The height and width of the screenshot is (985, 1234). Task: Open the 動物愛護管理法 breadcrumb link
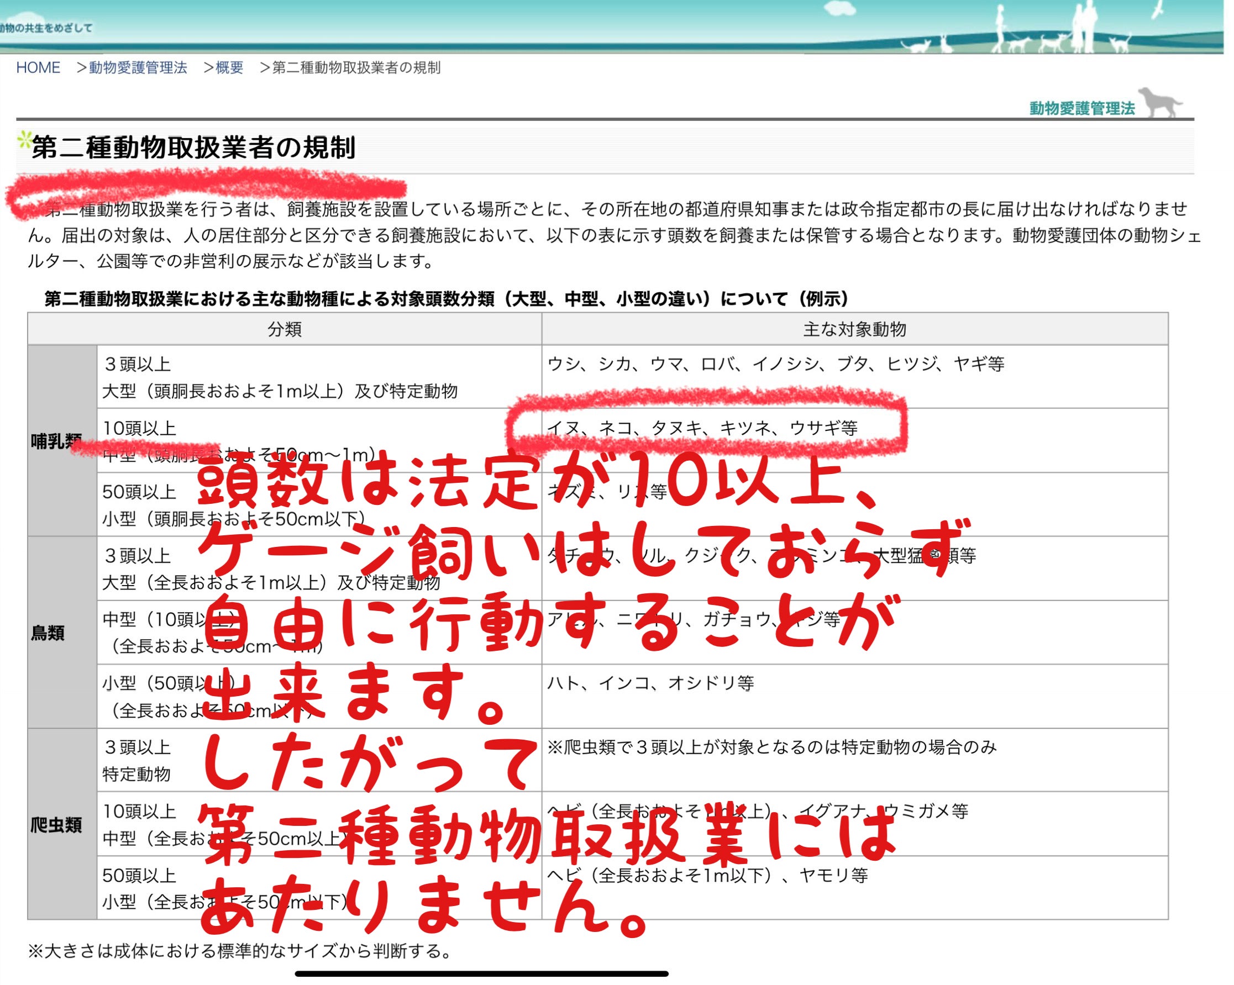138,67
